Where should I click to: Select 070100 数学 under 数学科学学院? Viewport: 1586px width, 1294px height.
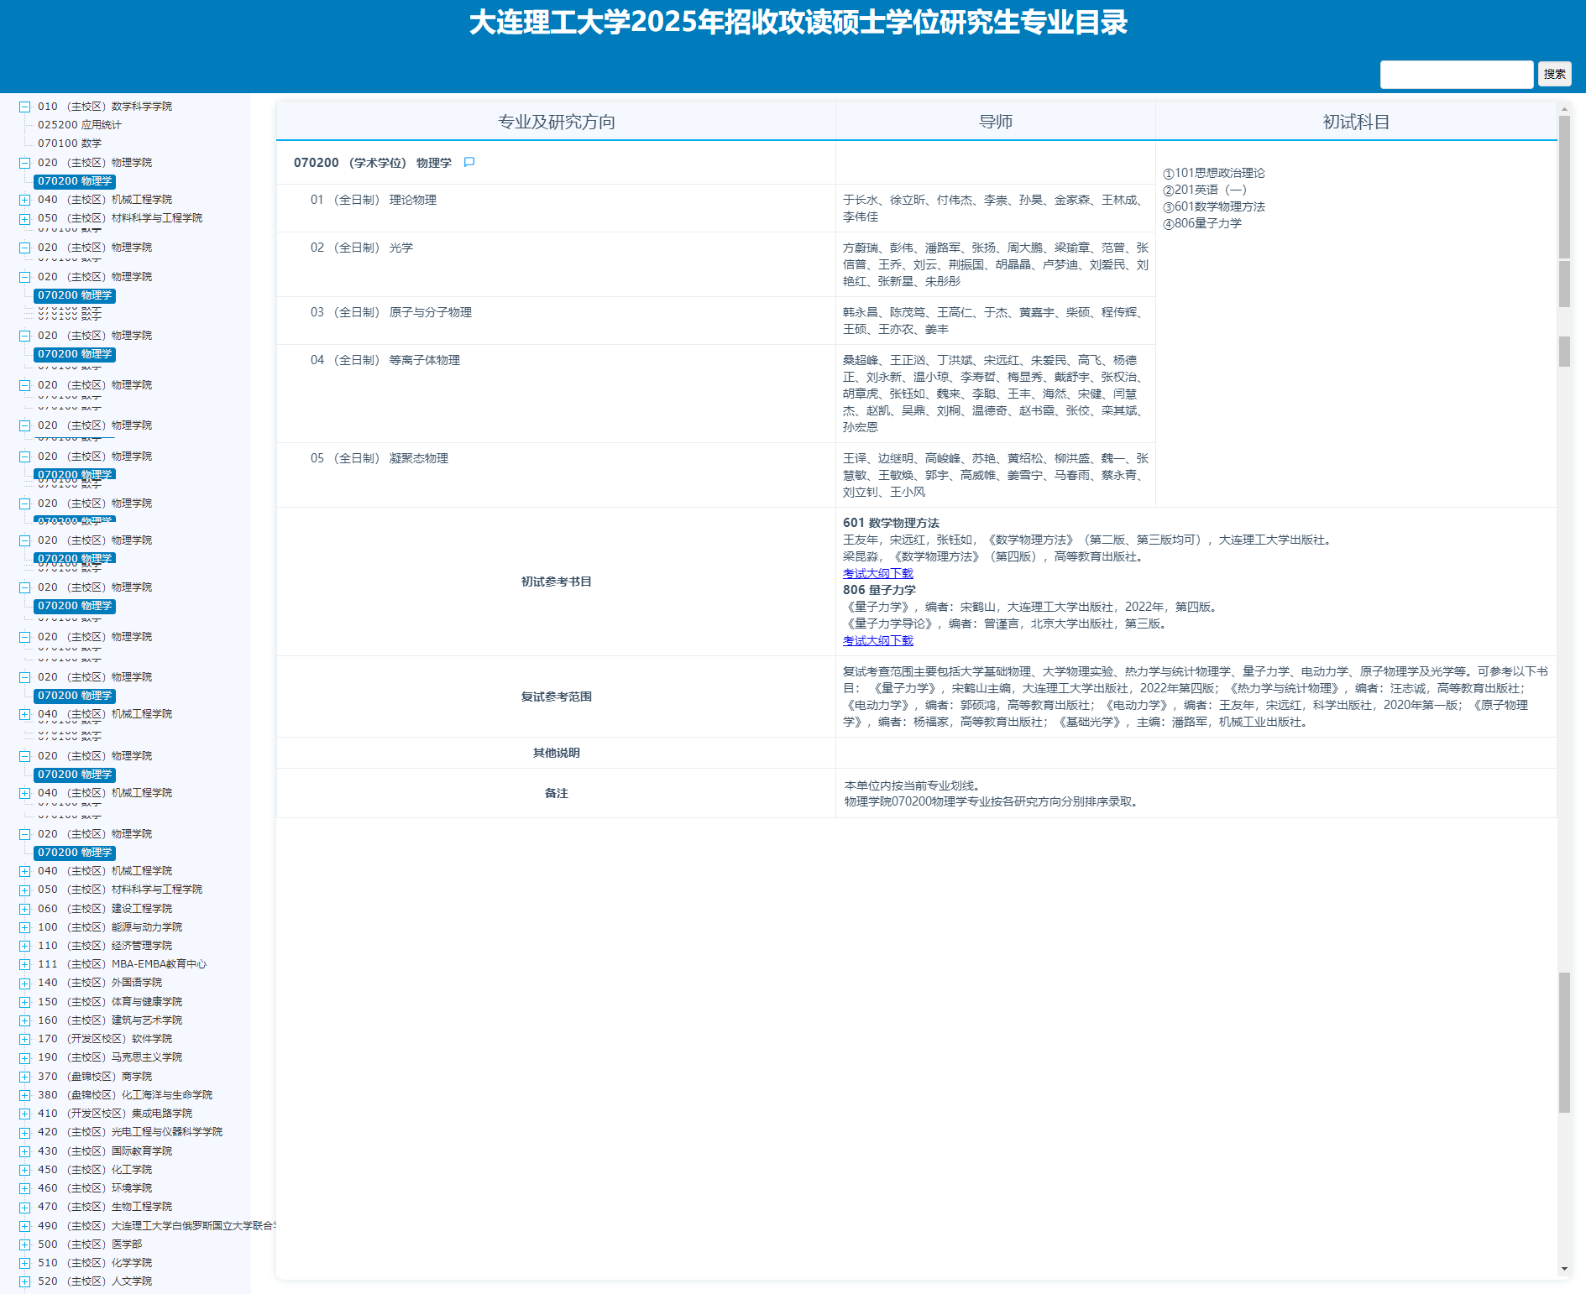(69, 143)
